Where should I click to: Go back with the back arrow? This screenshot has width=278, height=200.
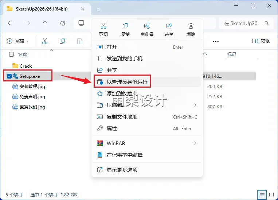pos(10,23)
